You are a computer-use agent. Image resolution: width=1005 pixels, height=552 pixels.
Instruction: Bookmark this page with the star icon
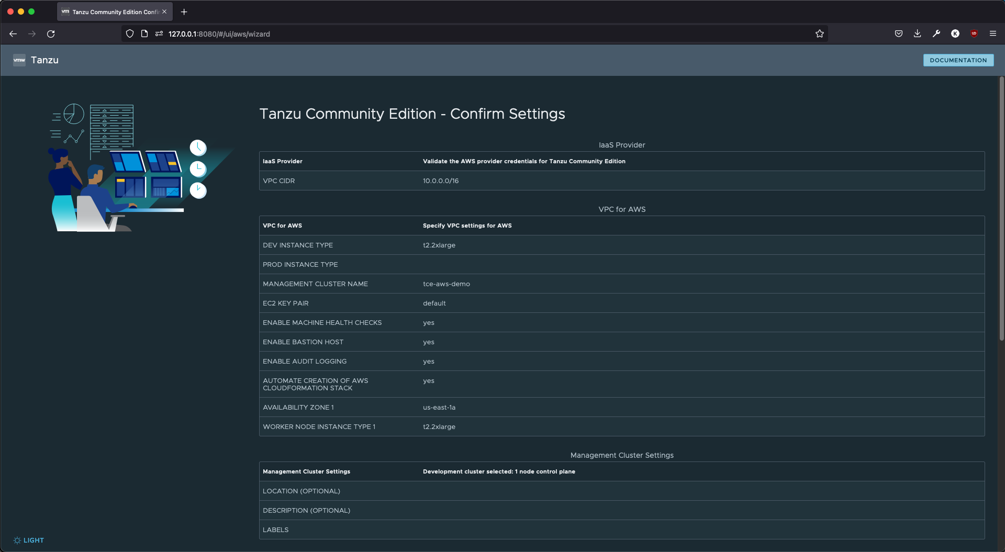point(820,34)
